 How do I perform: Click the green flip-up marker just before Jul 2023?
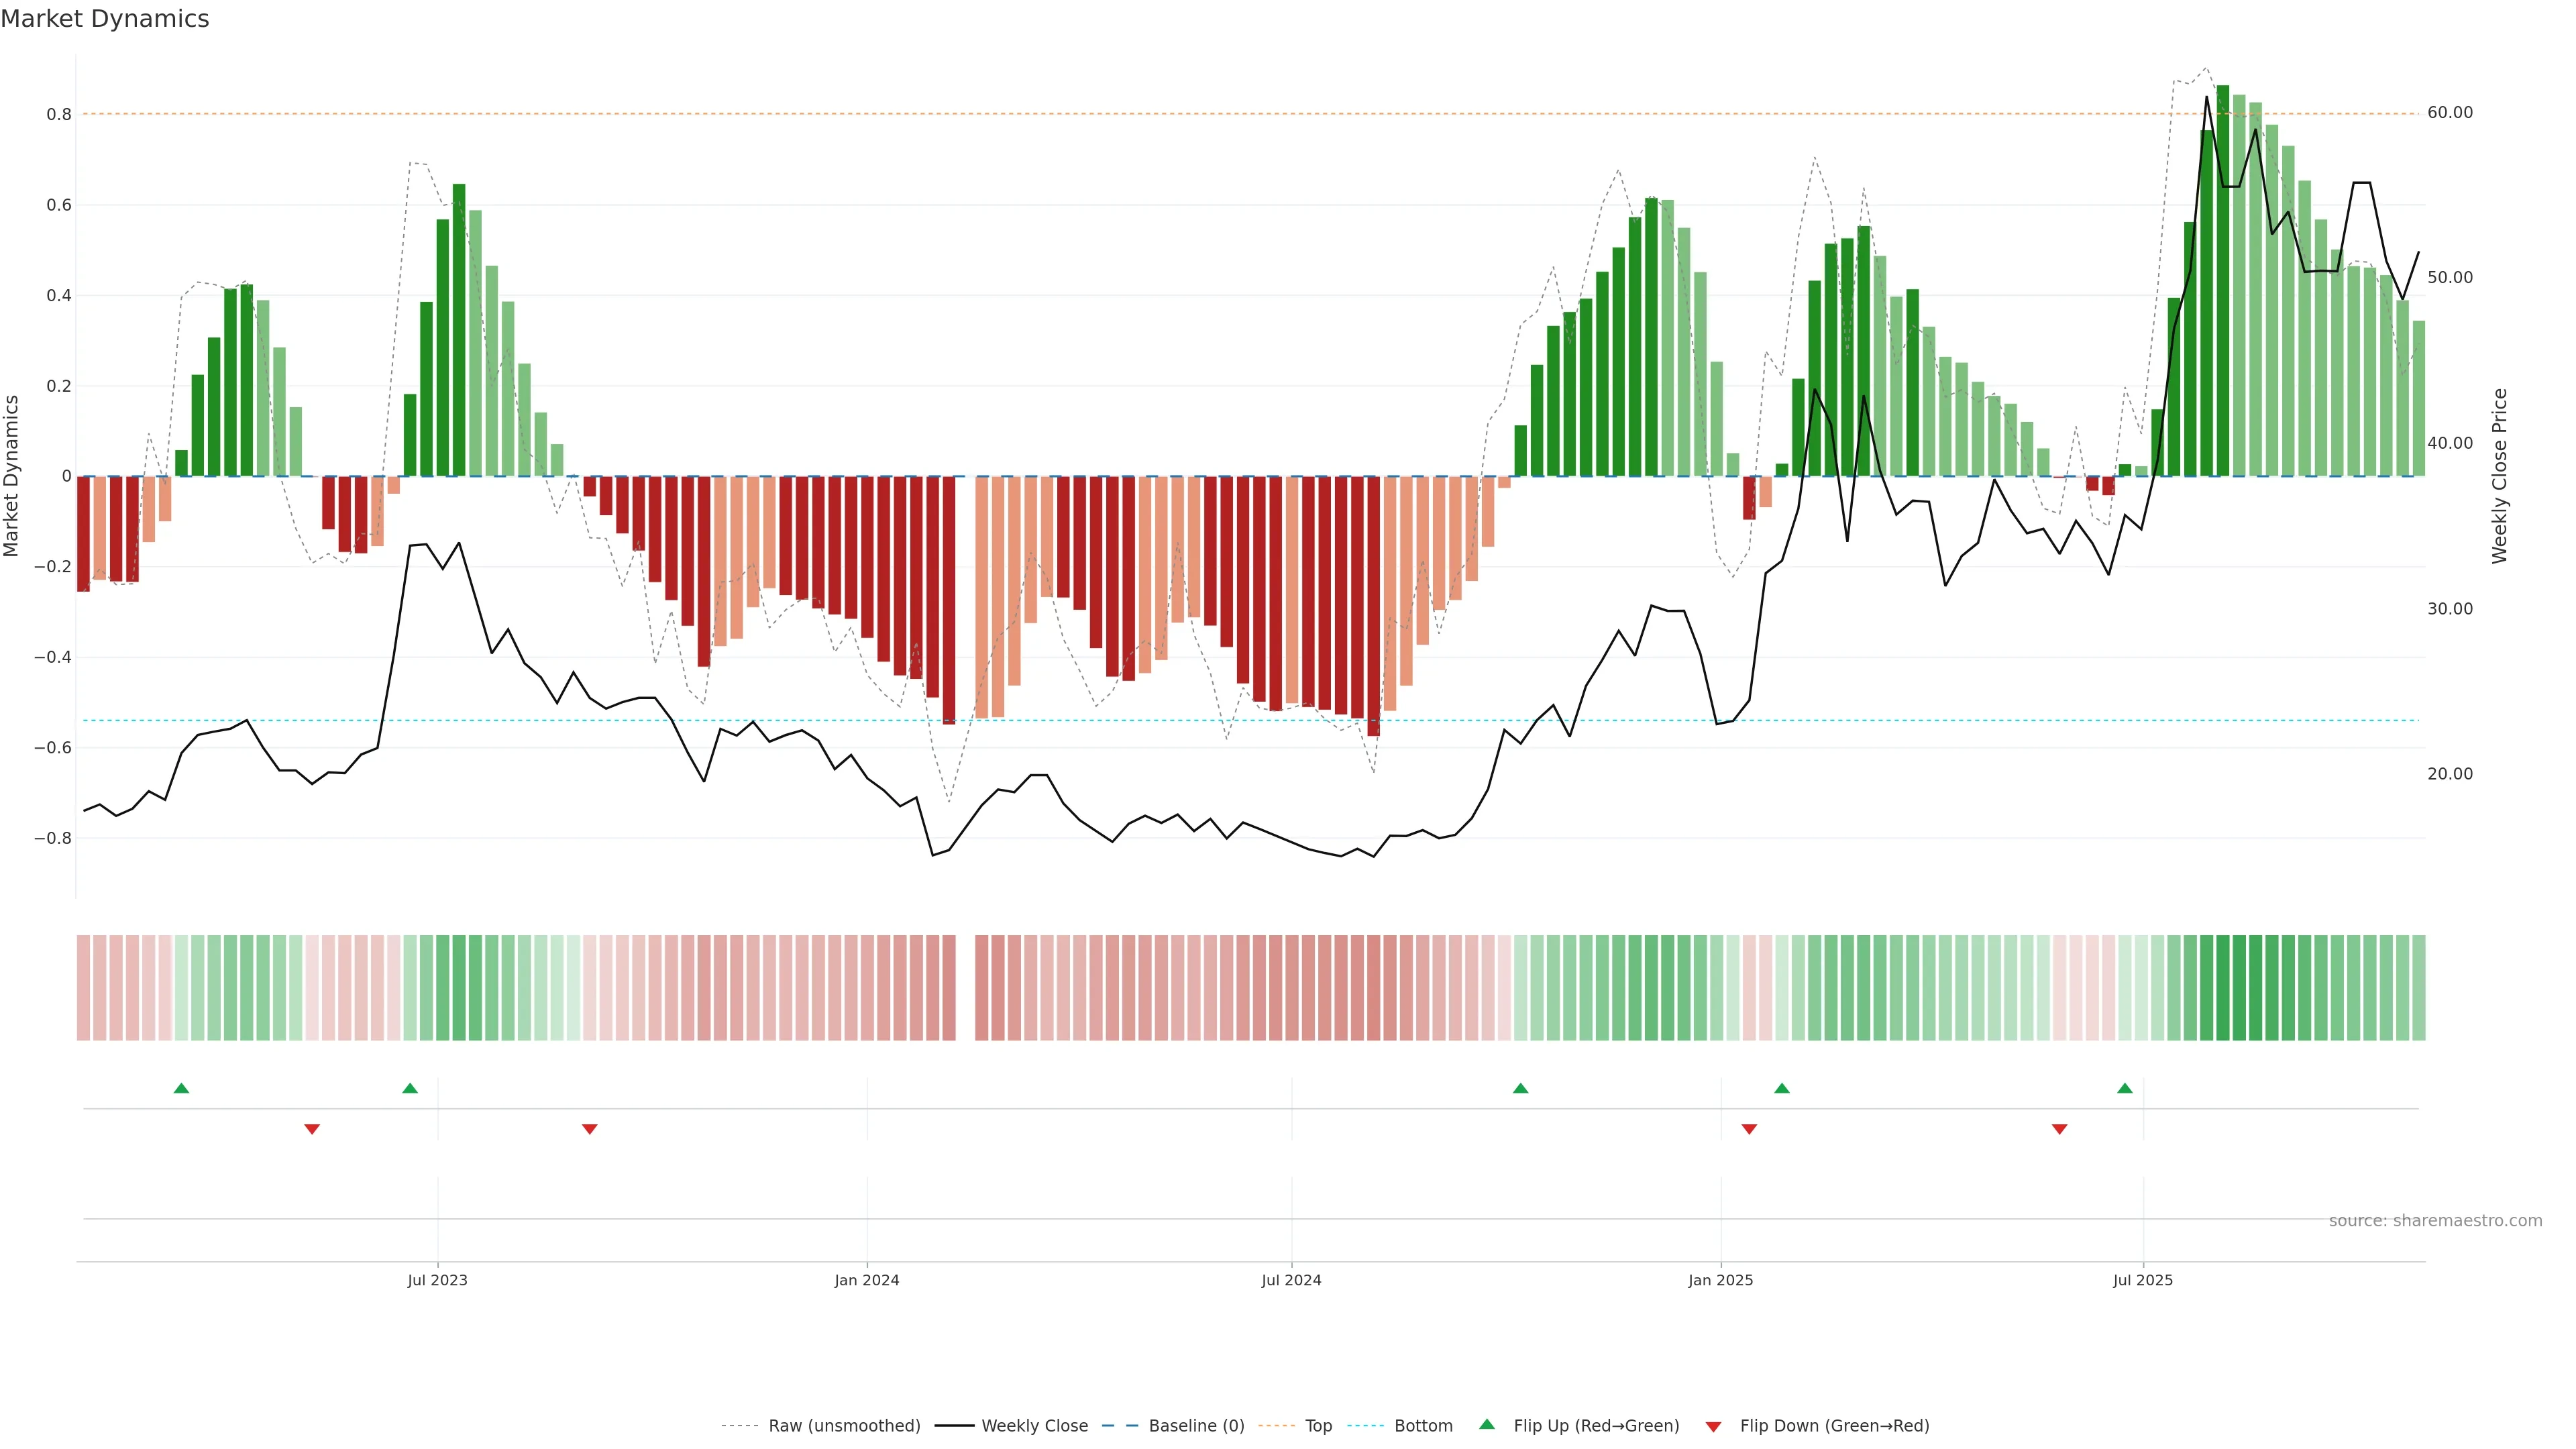[x=410, y=1088]
